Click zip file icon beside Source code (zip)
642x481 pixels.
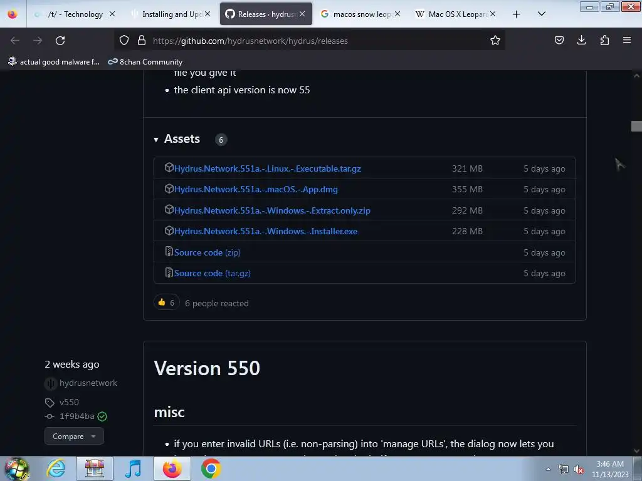(x=169, y=251)
